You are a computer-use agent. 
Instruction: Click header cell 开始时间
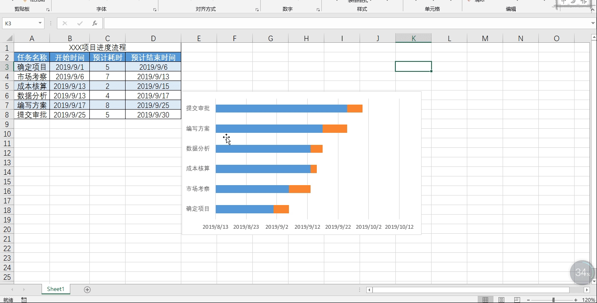69,57
